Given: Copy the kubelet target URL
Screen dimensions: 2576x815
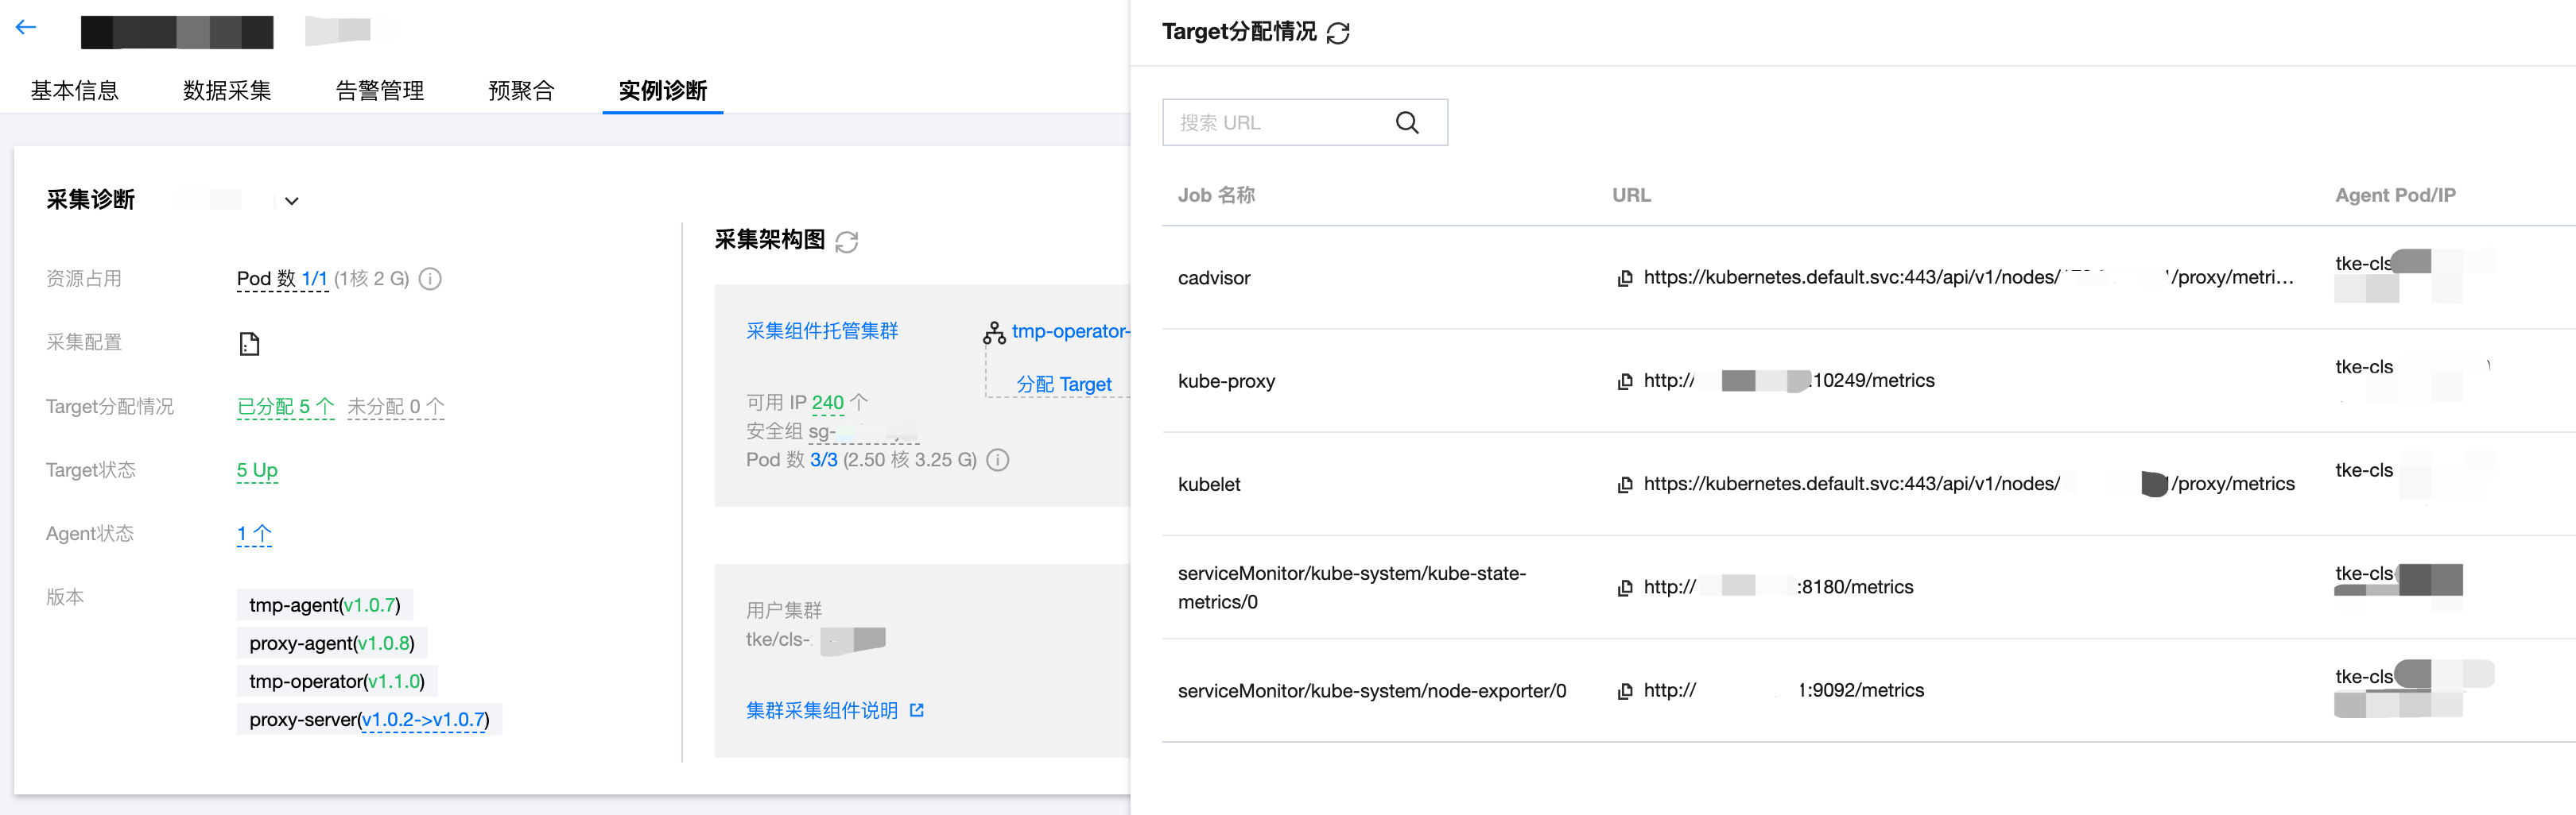Looking at the screenshot, I should pos(1625,485).
